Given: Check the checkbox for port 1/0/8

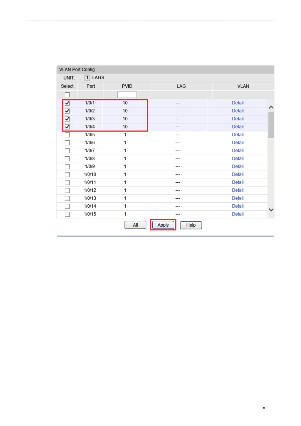Looking at the screenshot, I should (x=67, y=159).
